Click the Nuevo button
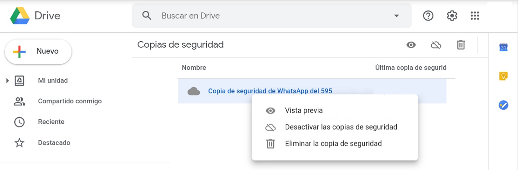 click(x=38, y=52)
